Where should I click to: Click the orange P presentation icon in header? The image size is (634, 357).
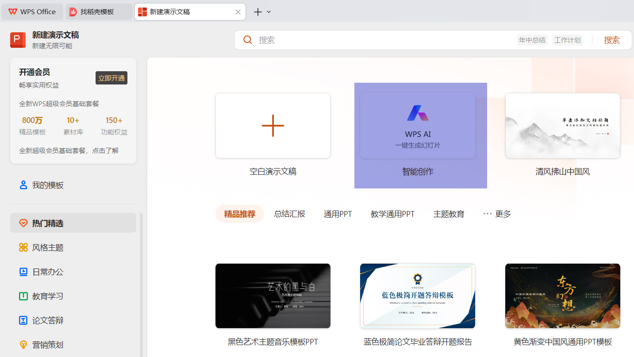click(x=18, y=40)
